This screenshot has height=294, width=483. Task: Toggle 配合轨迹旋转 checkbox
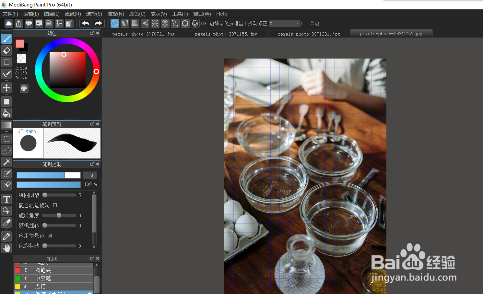tap(55, 205)
